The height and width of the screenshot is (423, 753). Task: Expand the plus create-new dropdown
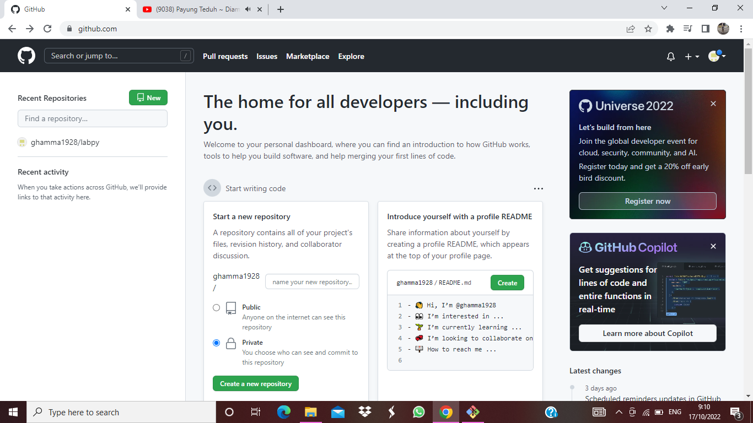692,56
